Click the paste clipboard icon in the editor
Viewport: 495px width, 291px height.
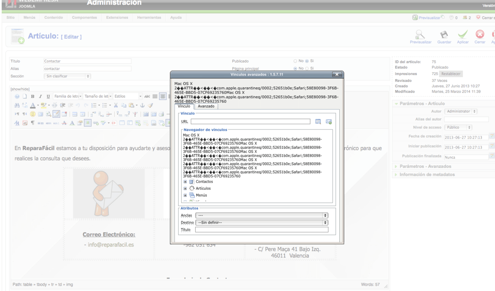131,105
